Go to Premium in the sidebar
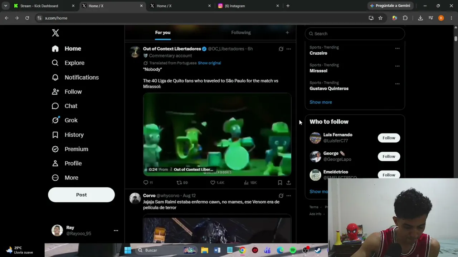This screenshot has height=257, width=458. click(70, 149)
